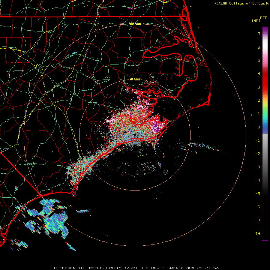Click the 0.5 DEG elevation text

click(150, 268)
